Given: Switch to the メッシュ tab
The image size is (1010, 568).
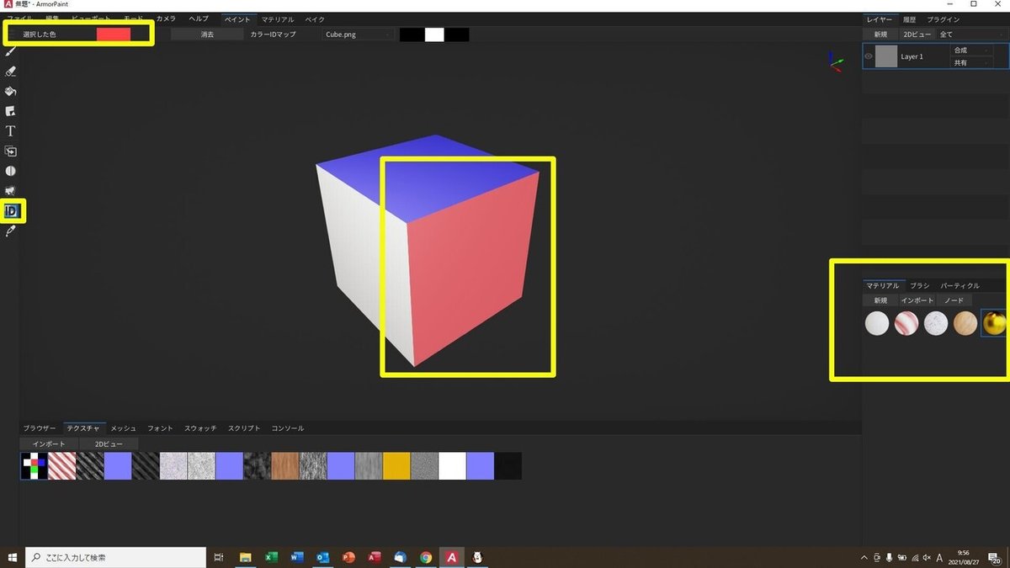Looking at the screenshot, I should pyautogui.click(x=124, y=428).
